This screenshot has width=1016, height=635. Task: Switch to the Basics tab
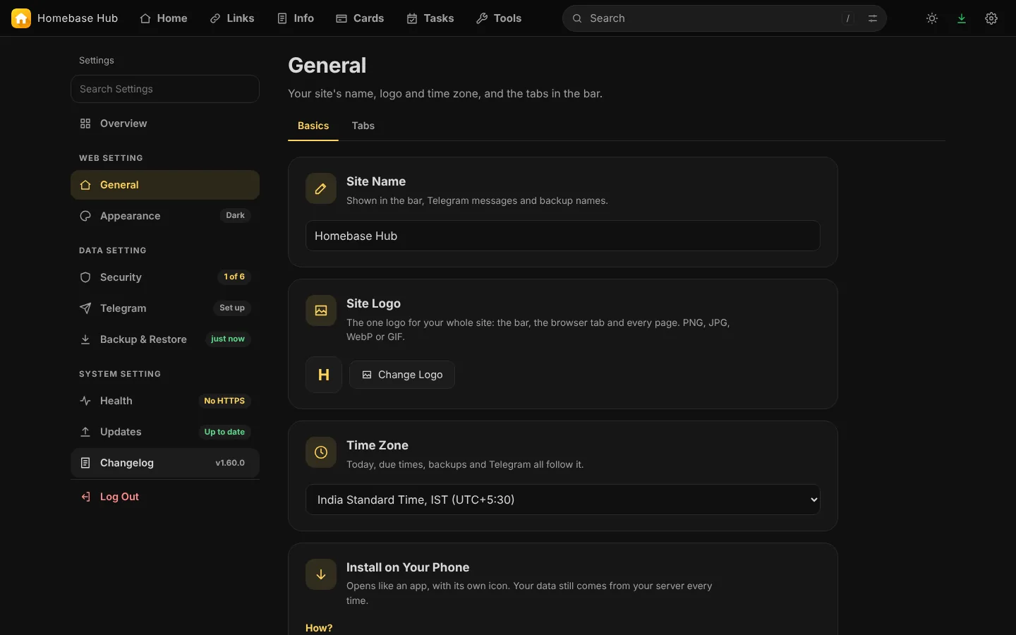(x=313, y=126)
